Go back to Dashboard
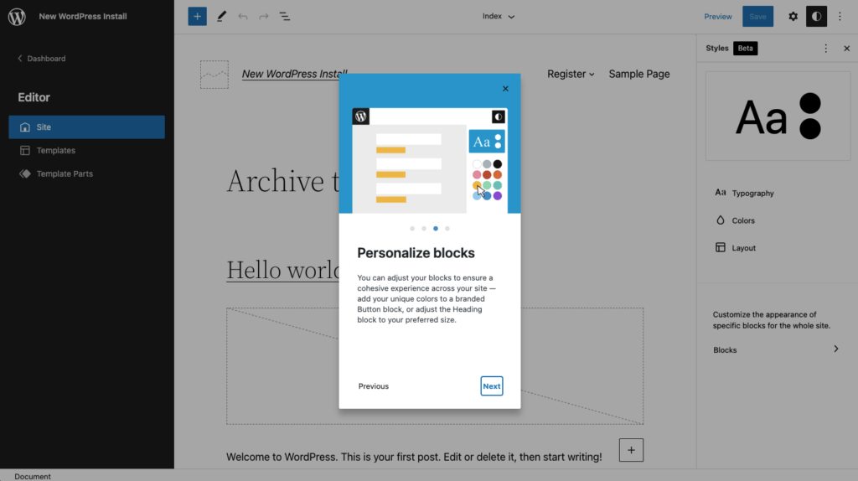The width and height of the screenshot is (858, 481). (42, 59)
